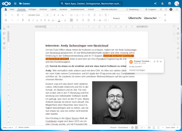Open the feedback megaphone icon in sidebar
The image size is (182, 131).
click(x=4, y=43)
